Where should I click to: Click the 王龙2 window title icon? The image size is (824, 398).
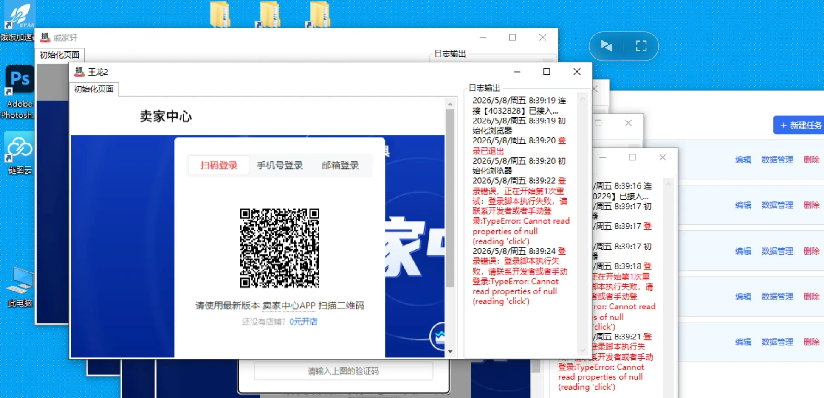79,72
